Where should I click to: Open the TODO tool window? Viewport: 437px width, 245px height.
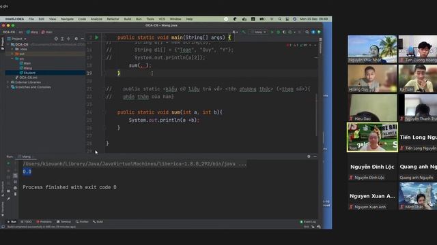click(27, 222)
